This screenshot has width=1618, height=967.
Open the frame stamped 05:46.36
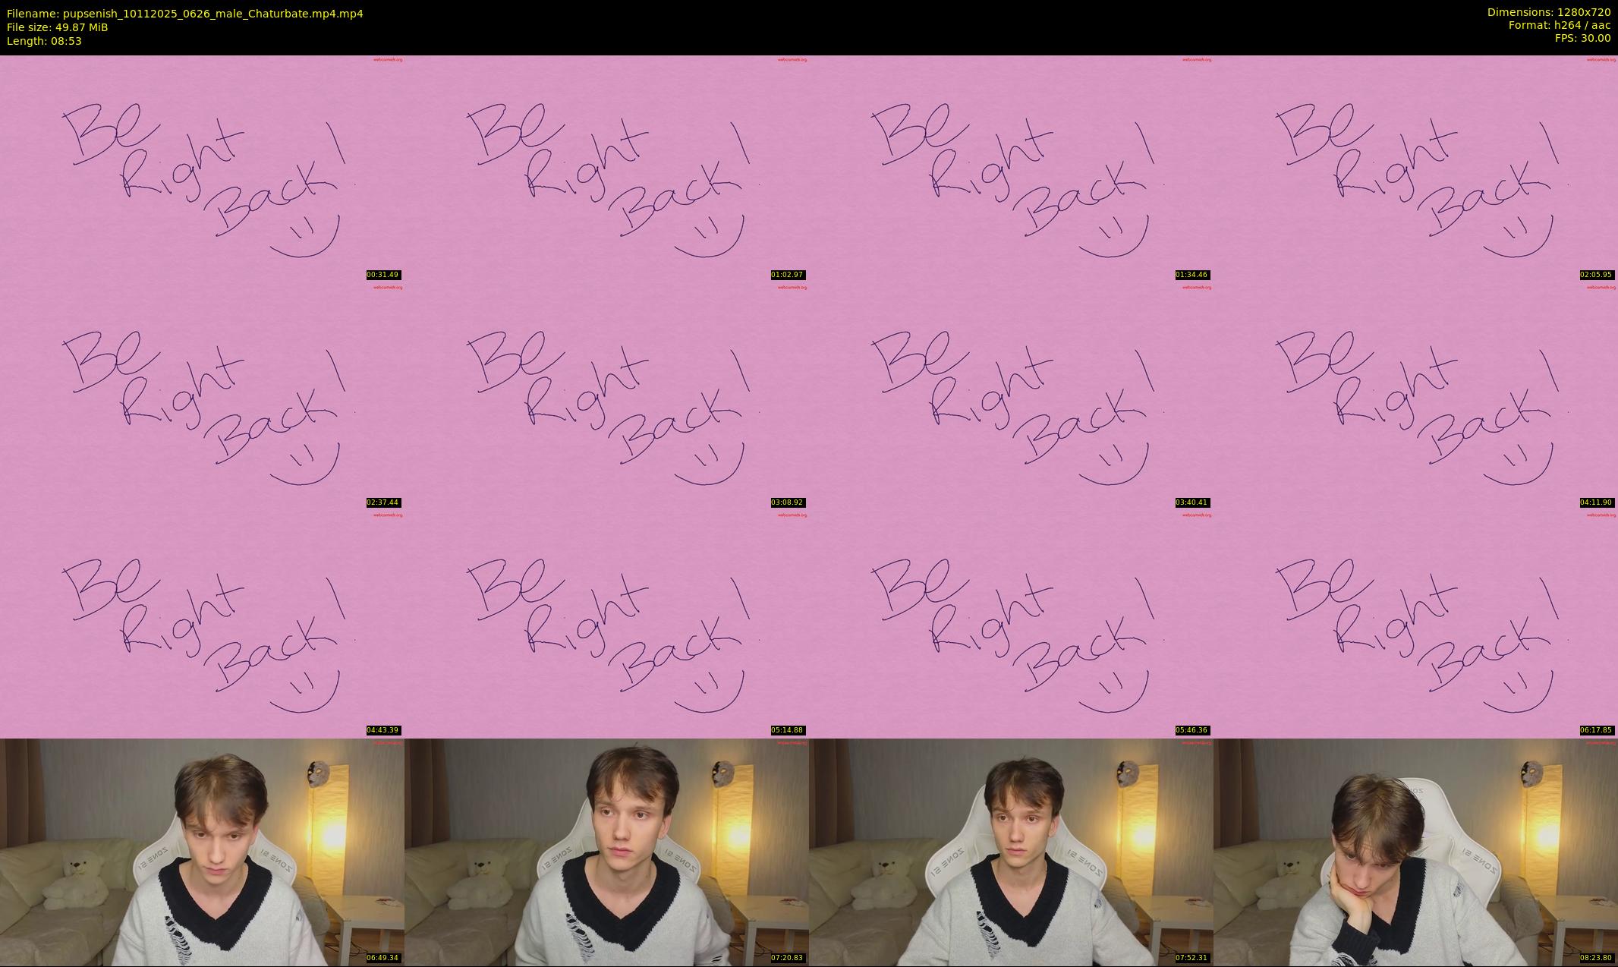tap(1011, 624)
